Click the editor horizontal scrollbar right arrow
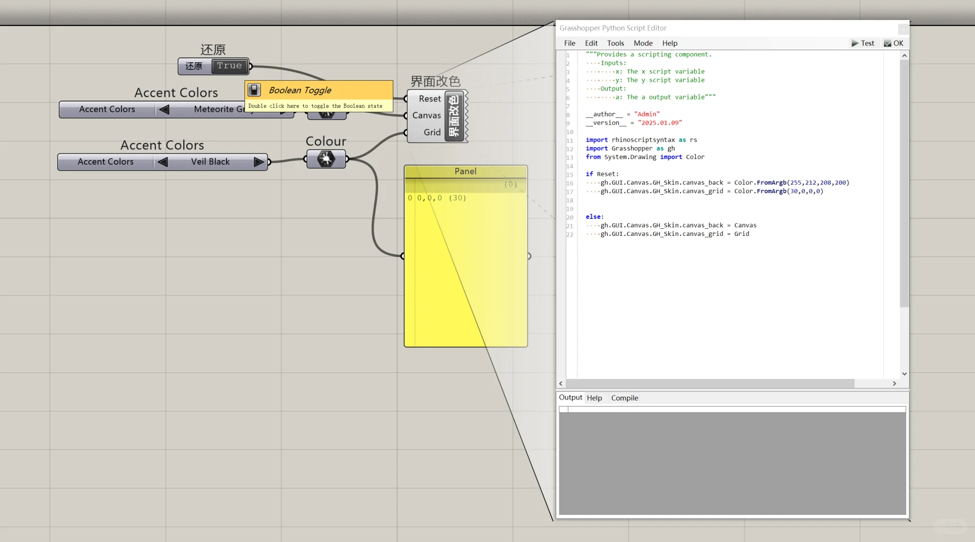Screen dimensions: 975x542 pyautogui.click(x=894, y=383)
